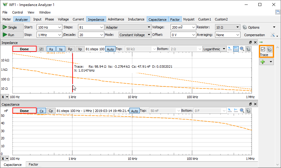Click the Single acquisition button
Image resolution: width=281 pixels, height=168 pixels.
point(10,27)
